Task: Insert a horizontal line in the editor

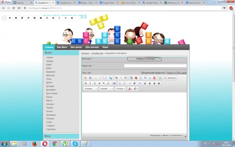Action: pos(145,78)
